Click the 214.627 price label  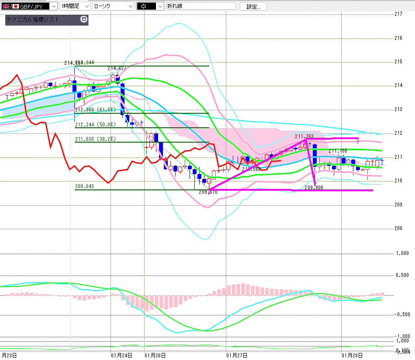(x=117, y=69)
